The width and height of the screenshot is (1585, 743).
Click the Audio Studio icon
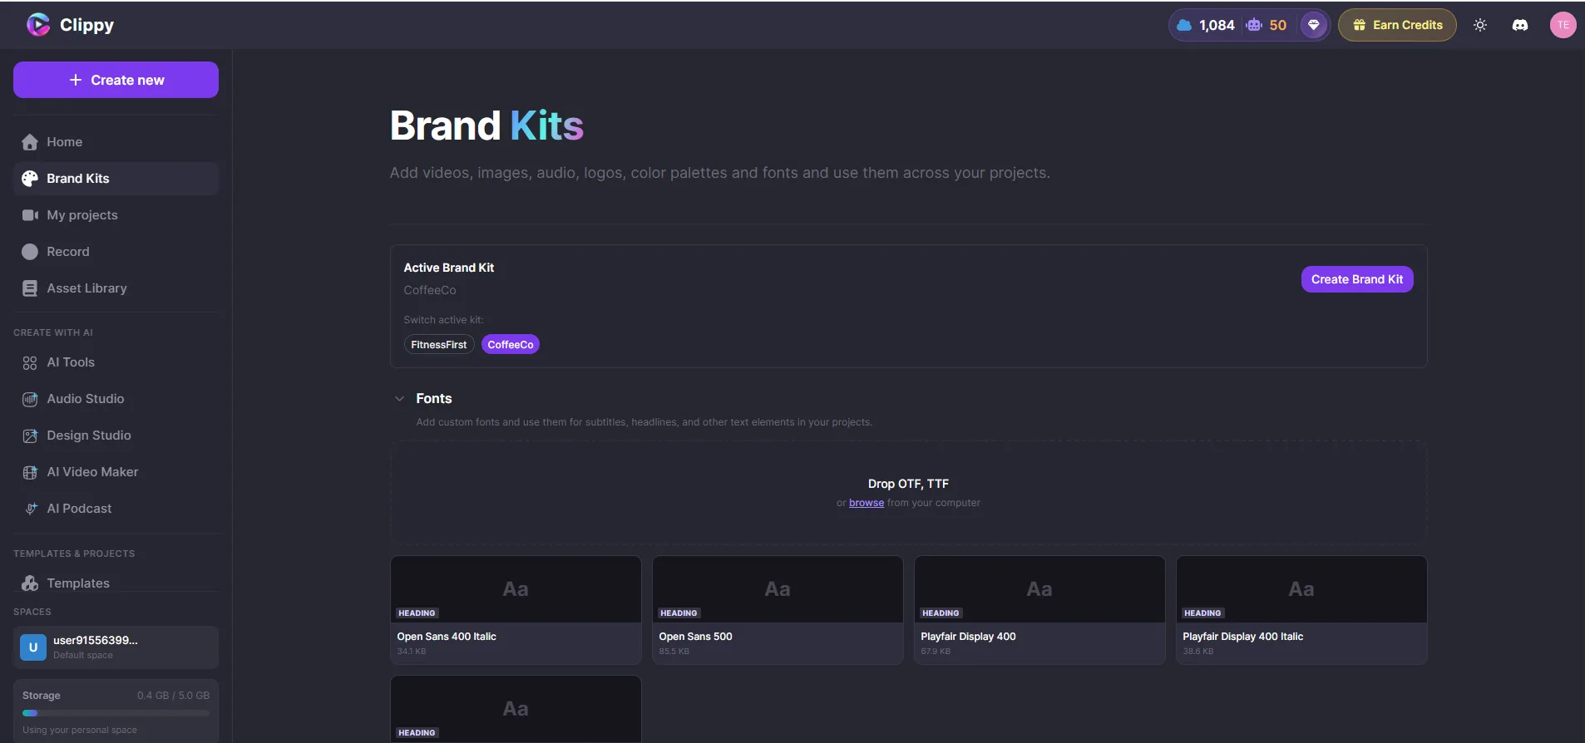click(x=30, y=399)
